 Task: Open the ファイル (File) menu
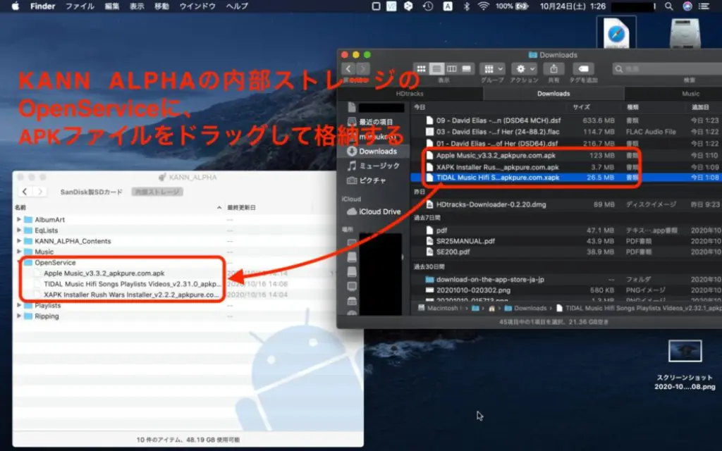pos(80,6)
